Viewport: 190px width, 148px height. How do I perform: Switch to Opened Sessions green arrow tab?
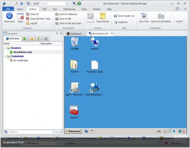click(x=25, y=39)
